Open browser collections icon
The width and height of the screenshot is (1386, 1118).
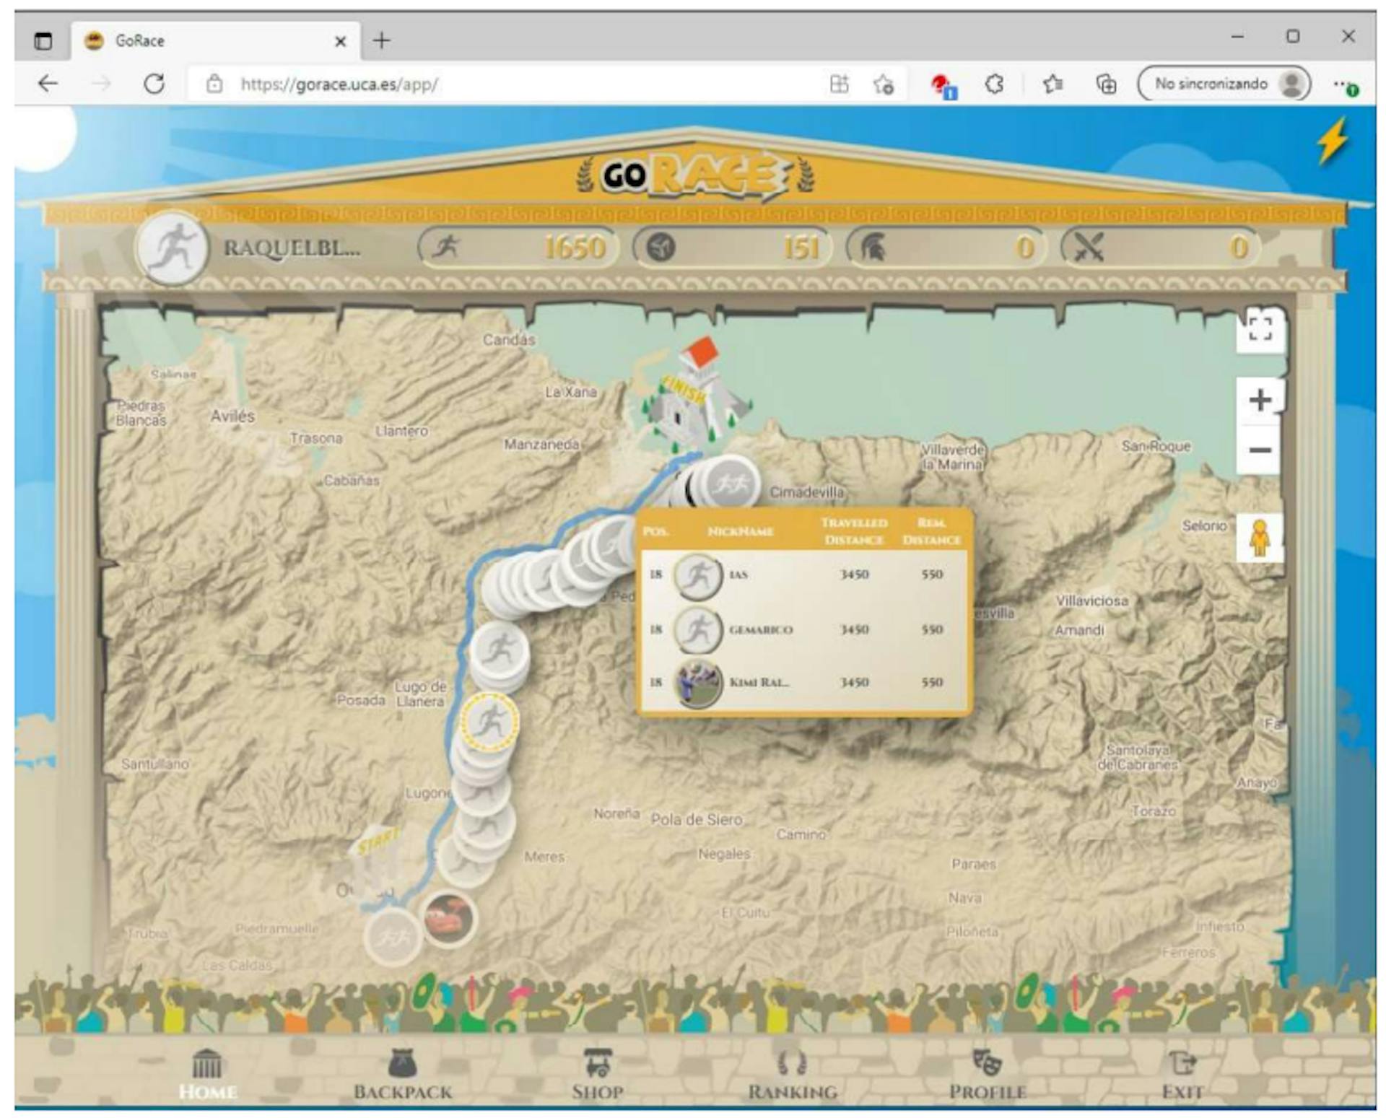pos(1107,84)
